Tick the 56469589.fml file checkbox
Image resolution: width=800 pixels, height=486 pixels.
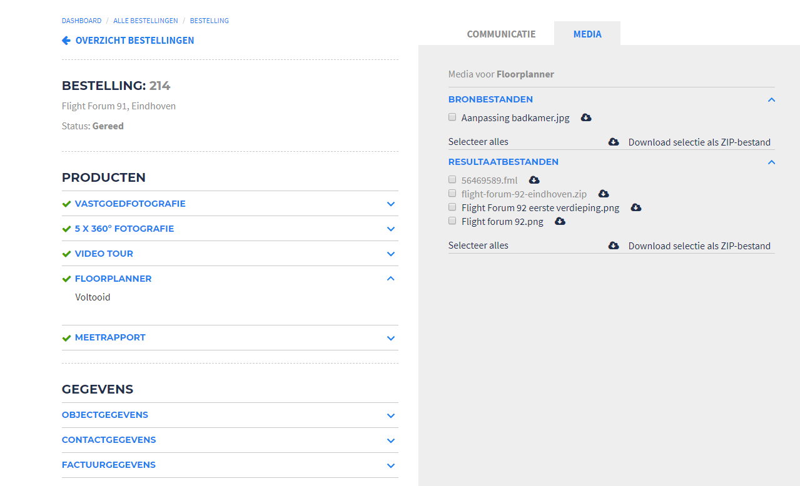click(x=452, y=179)
